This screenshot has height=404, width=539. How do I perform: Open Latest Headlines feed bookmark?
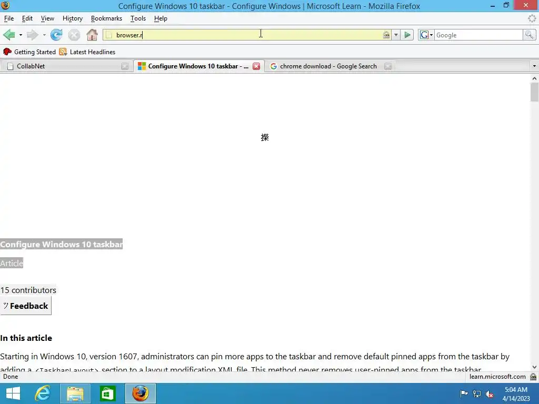(87, 52)
